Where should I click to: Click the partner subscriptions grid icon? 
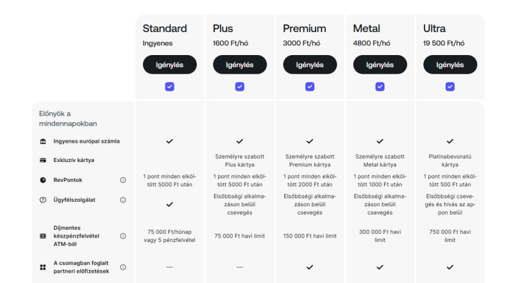[x=43, y=267]
